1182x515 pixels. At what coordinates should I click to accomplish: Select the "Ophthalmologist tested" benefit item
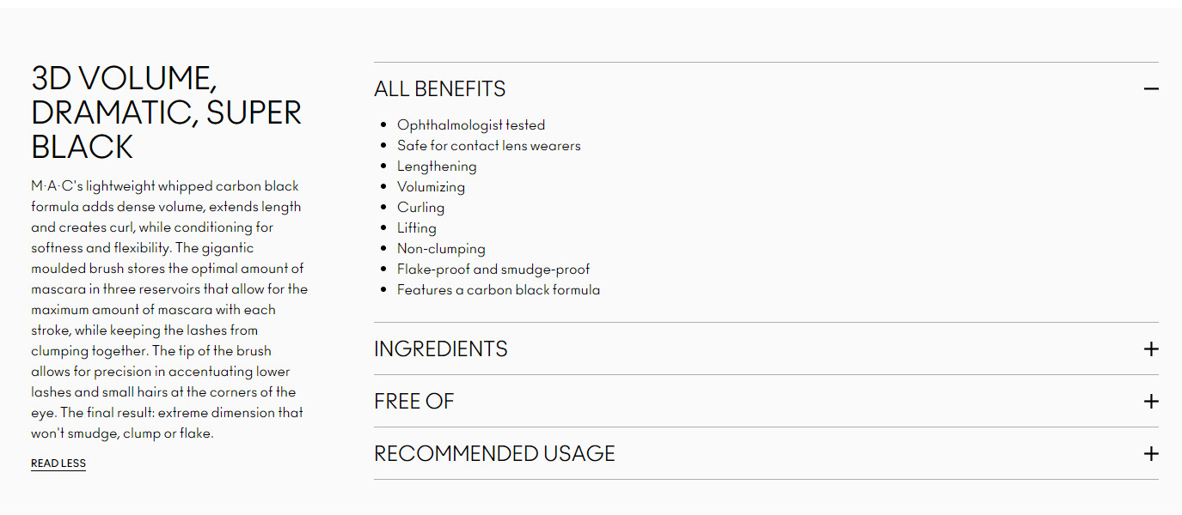point(471,125)
